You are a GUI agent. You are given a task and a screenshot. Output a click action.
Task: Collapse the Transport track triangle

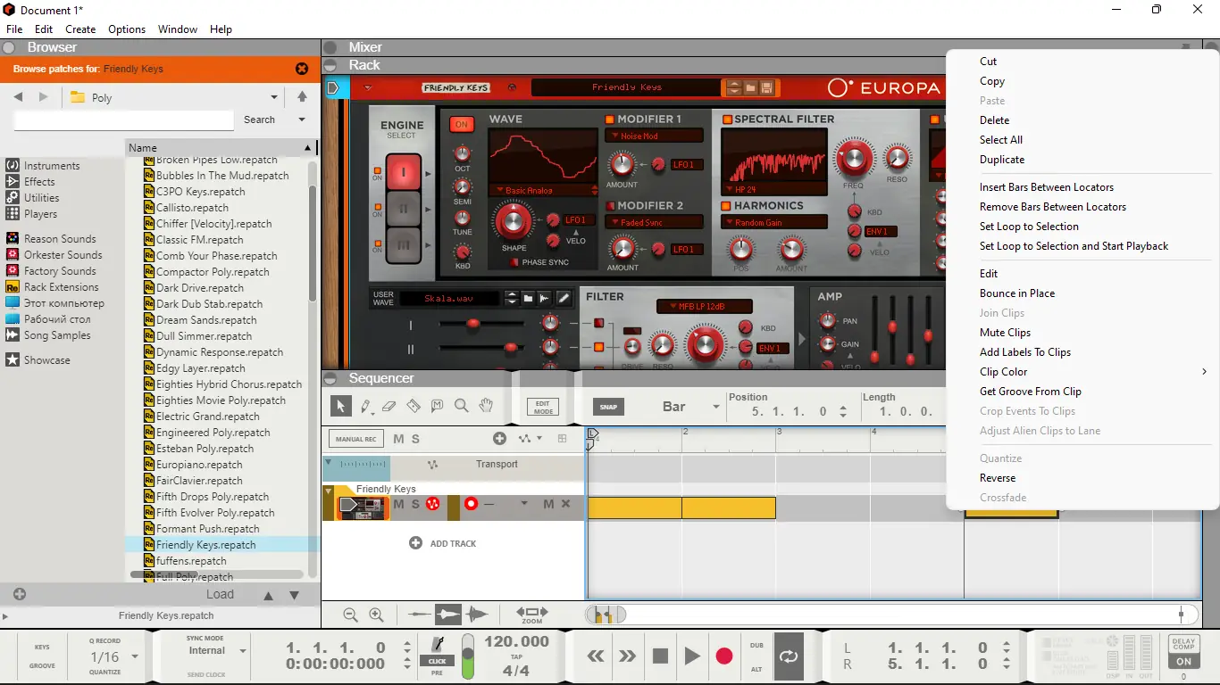tap(328, 463)
